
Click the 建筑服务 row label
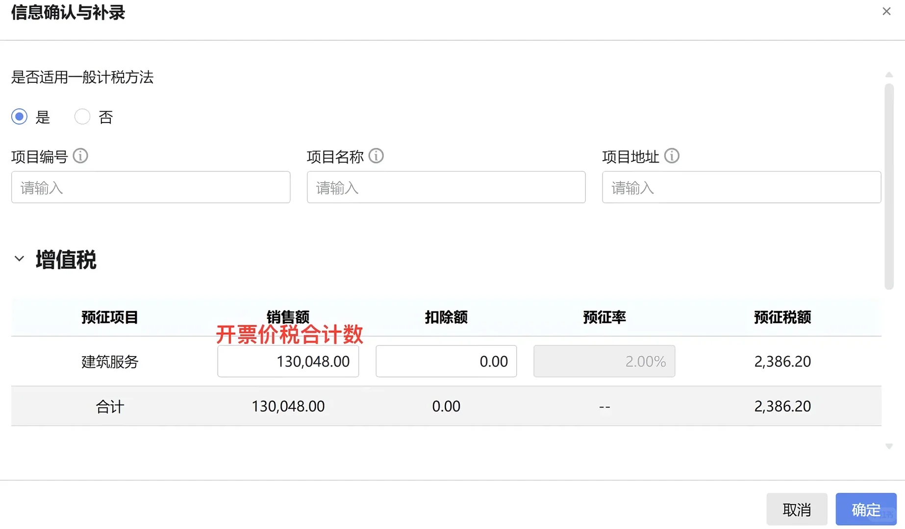pyautogui.click(x=109, y=361)
